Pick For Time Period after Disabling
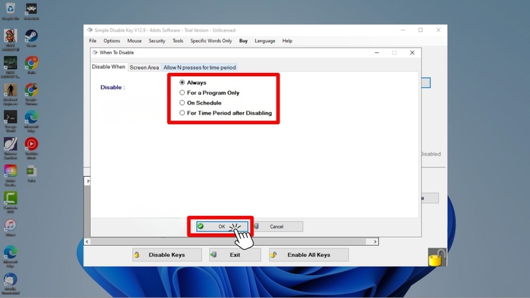 coord(226,113)
